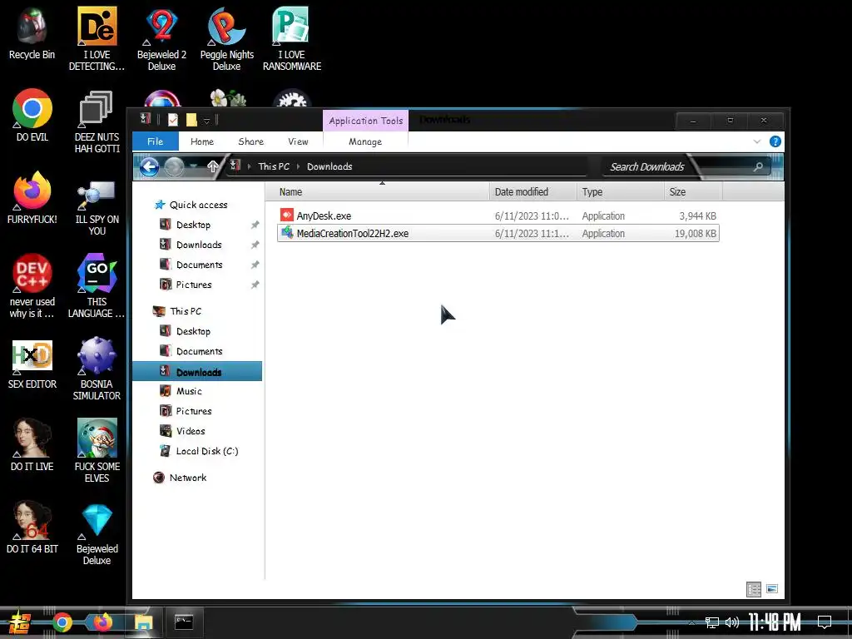Click the Downloads breadcrumb in address bar
This screenshot has width=852, height=639.
[329, 166]
